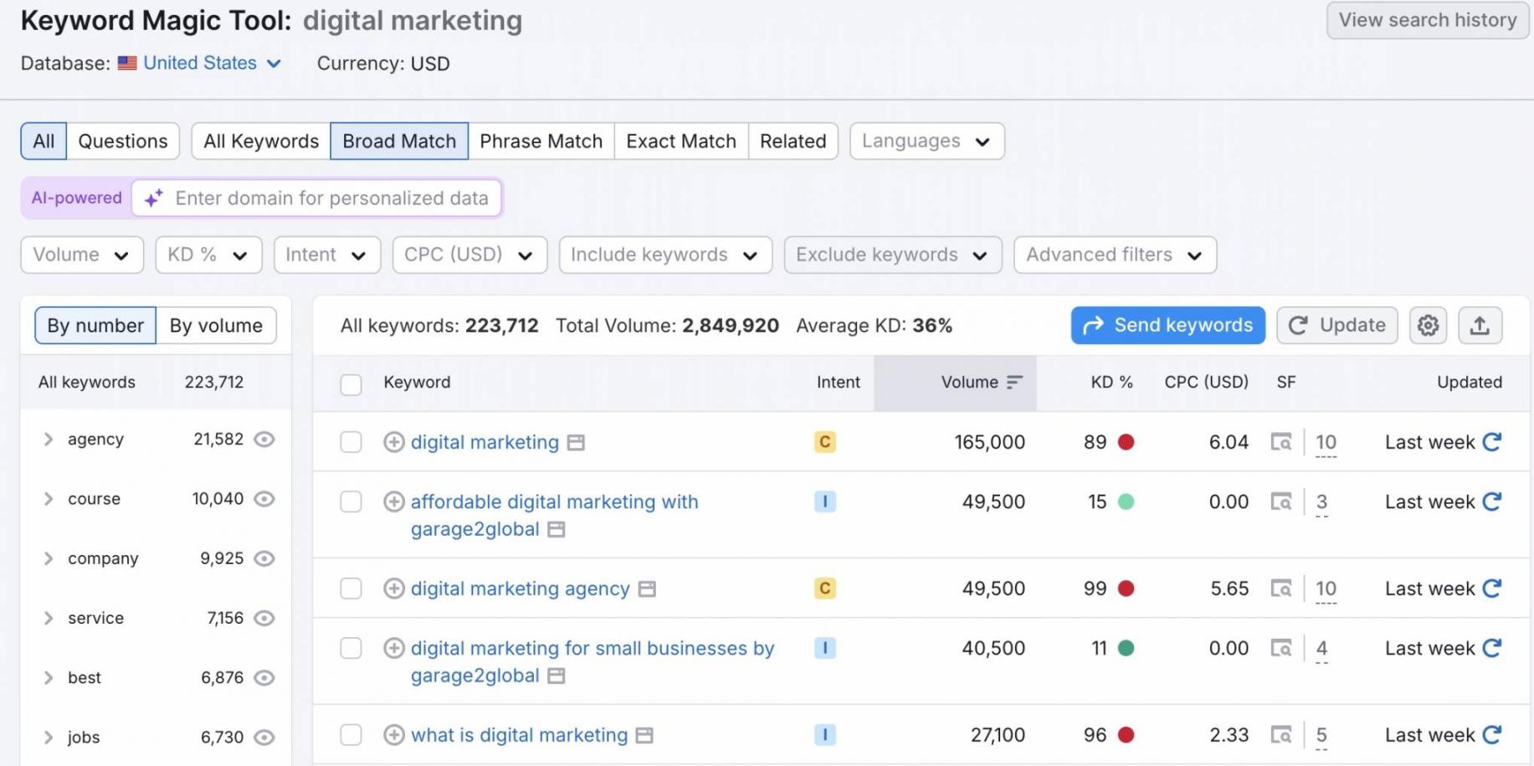View SERP for 'what is digital marketing'
This screenshot has height=766, width=1534.
click(1280, 735)
